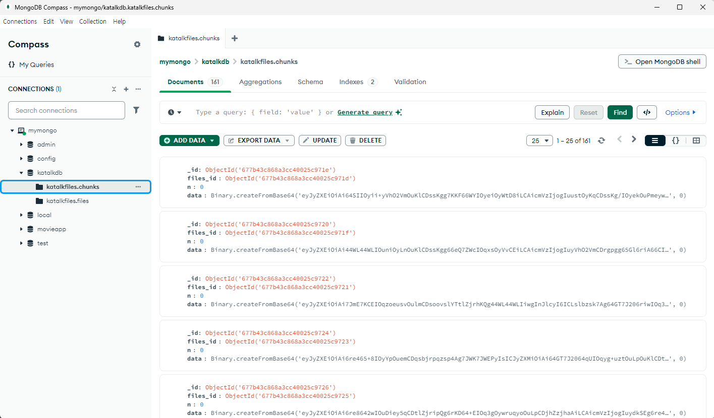Click the Explain button
714x418 pixels.
pos(553,112)
